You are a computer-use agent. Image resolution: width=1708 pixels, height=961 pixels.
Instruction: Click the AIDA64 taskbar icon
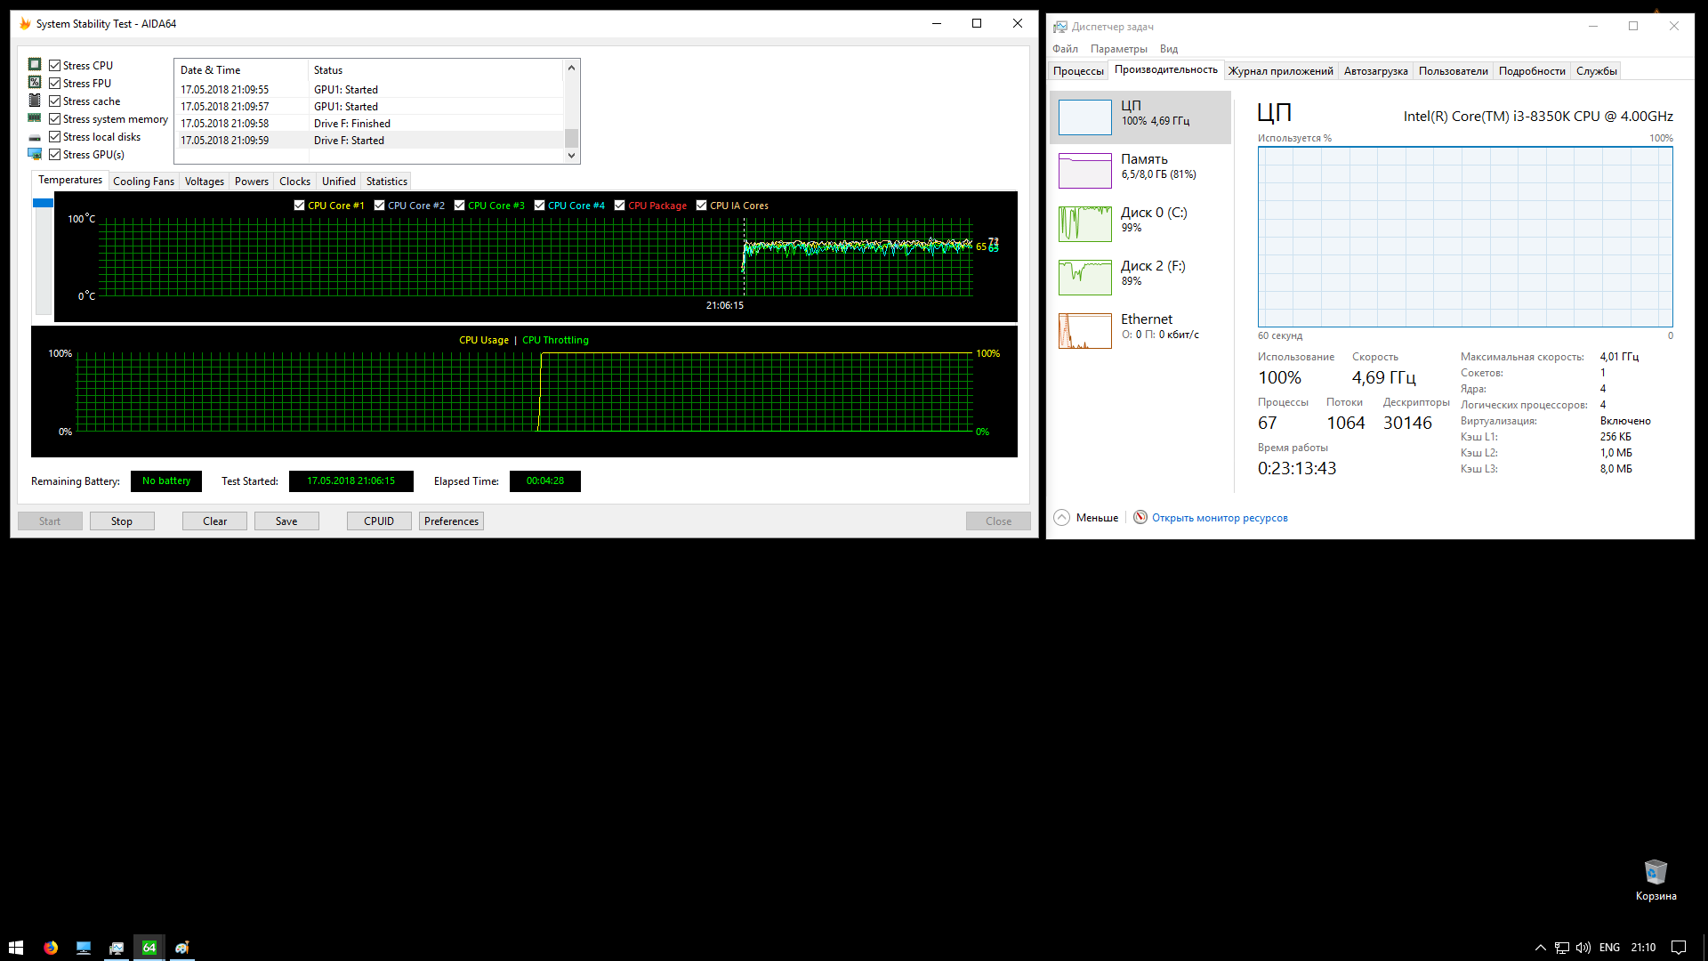pyautogui.click(x=149, y=948)
